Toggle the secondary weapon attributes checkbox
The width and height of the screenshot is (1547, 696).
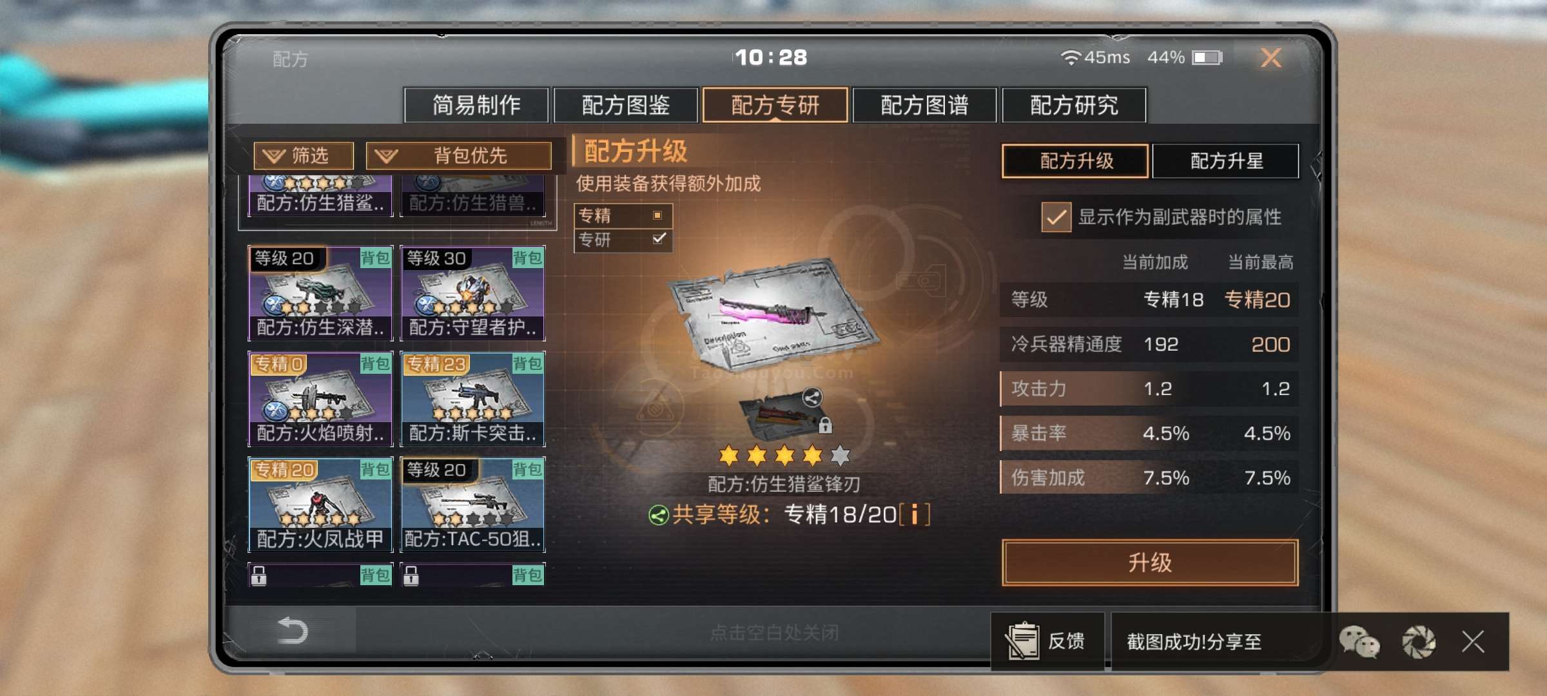(1056, 217)
